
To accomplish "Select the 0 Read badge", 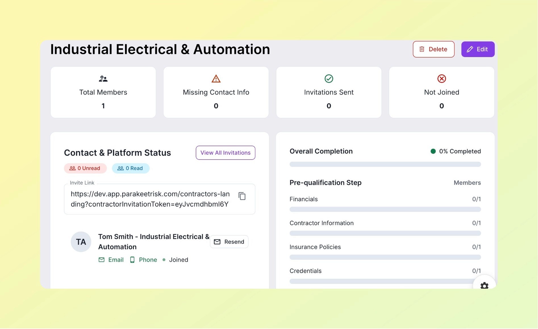I will pos(131,168).
